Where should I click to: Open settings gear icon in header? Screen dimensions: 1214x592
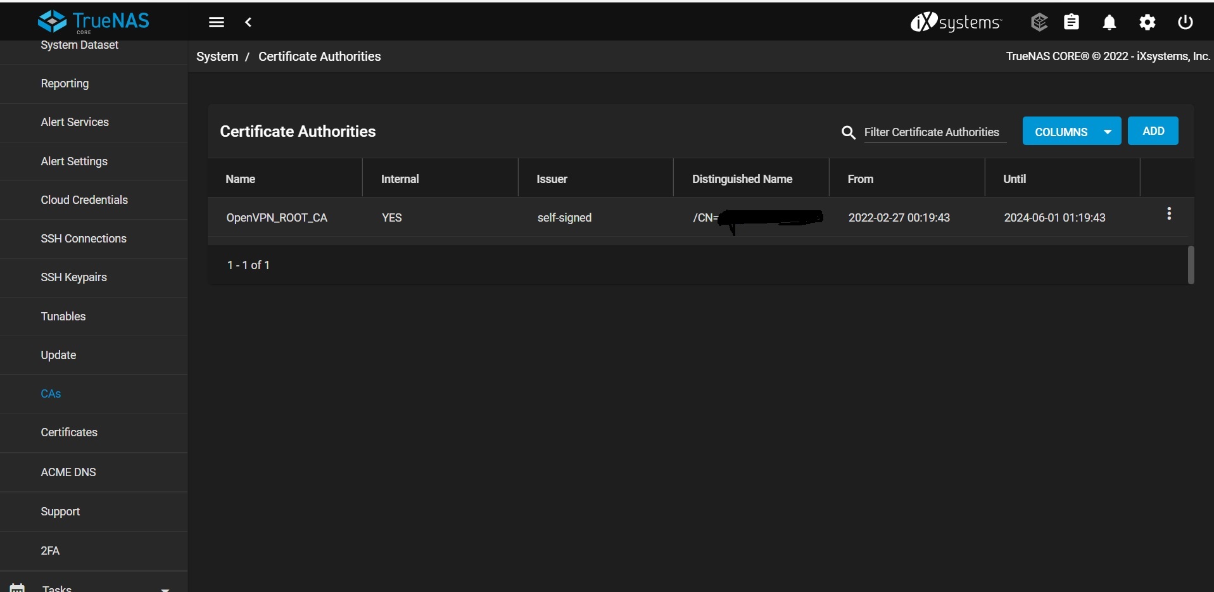pos(1147,23)
